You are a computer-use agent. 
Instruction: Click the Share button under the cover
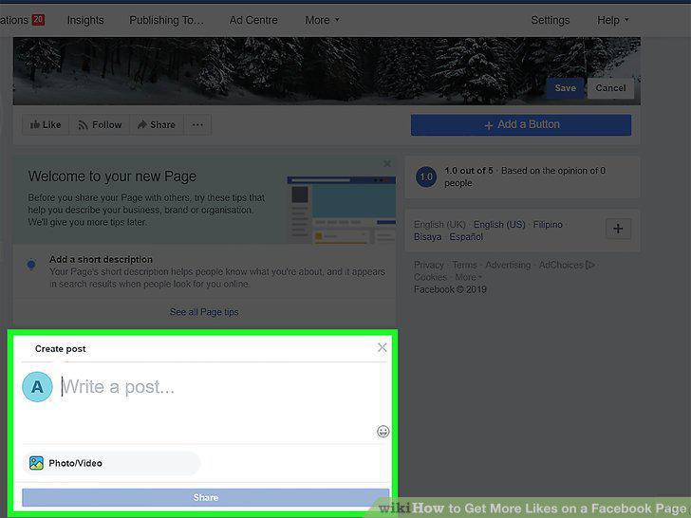[157, 124]
